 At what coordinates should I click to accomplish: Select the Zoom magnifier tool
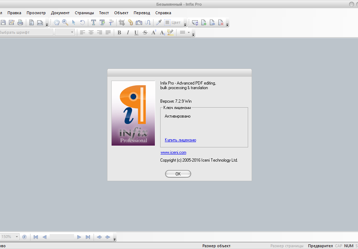coord(65,22)
